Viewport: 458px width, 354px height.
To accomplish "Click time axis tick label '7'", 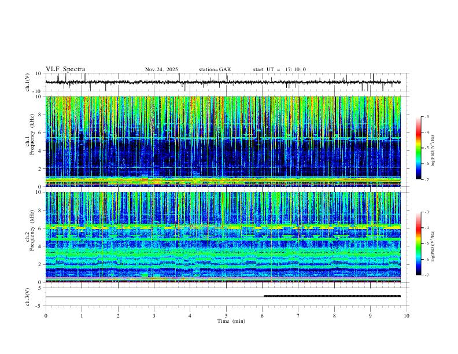I will [x=298, y=316].
